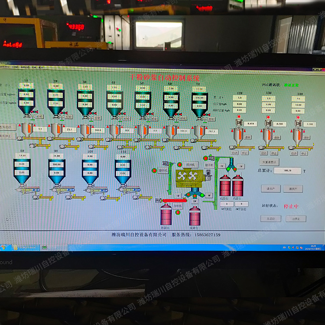Click the weigh hopper showing 217.3
Screen dimensions: 325x325
click(x=199, y=132)
